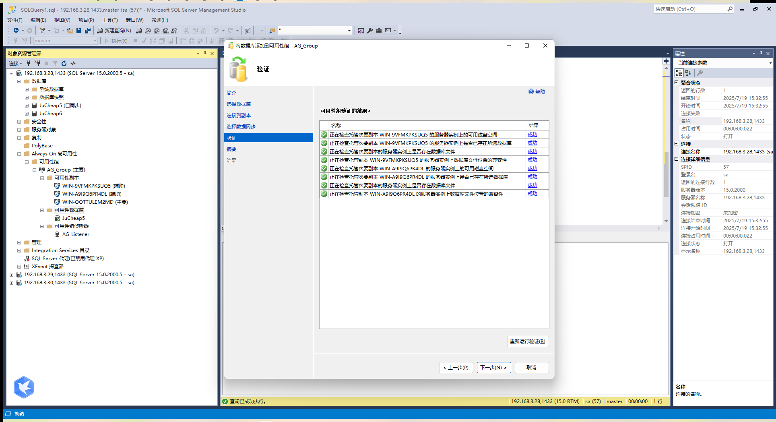This screenshot has width=776, height=422.
Task: Collapse the 192.168.3.28 server node
Action: pyautogui.click(x=11, y=73)
